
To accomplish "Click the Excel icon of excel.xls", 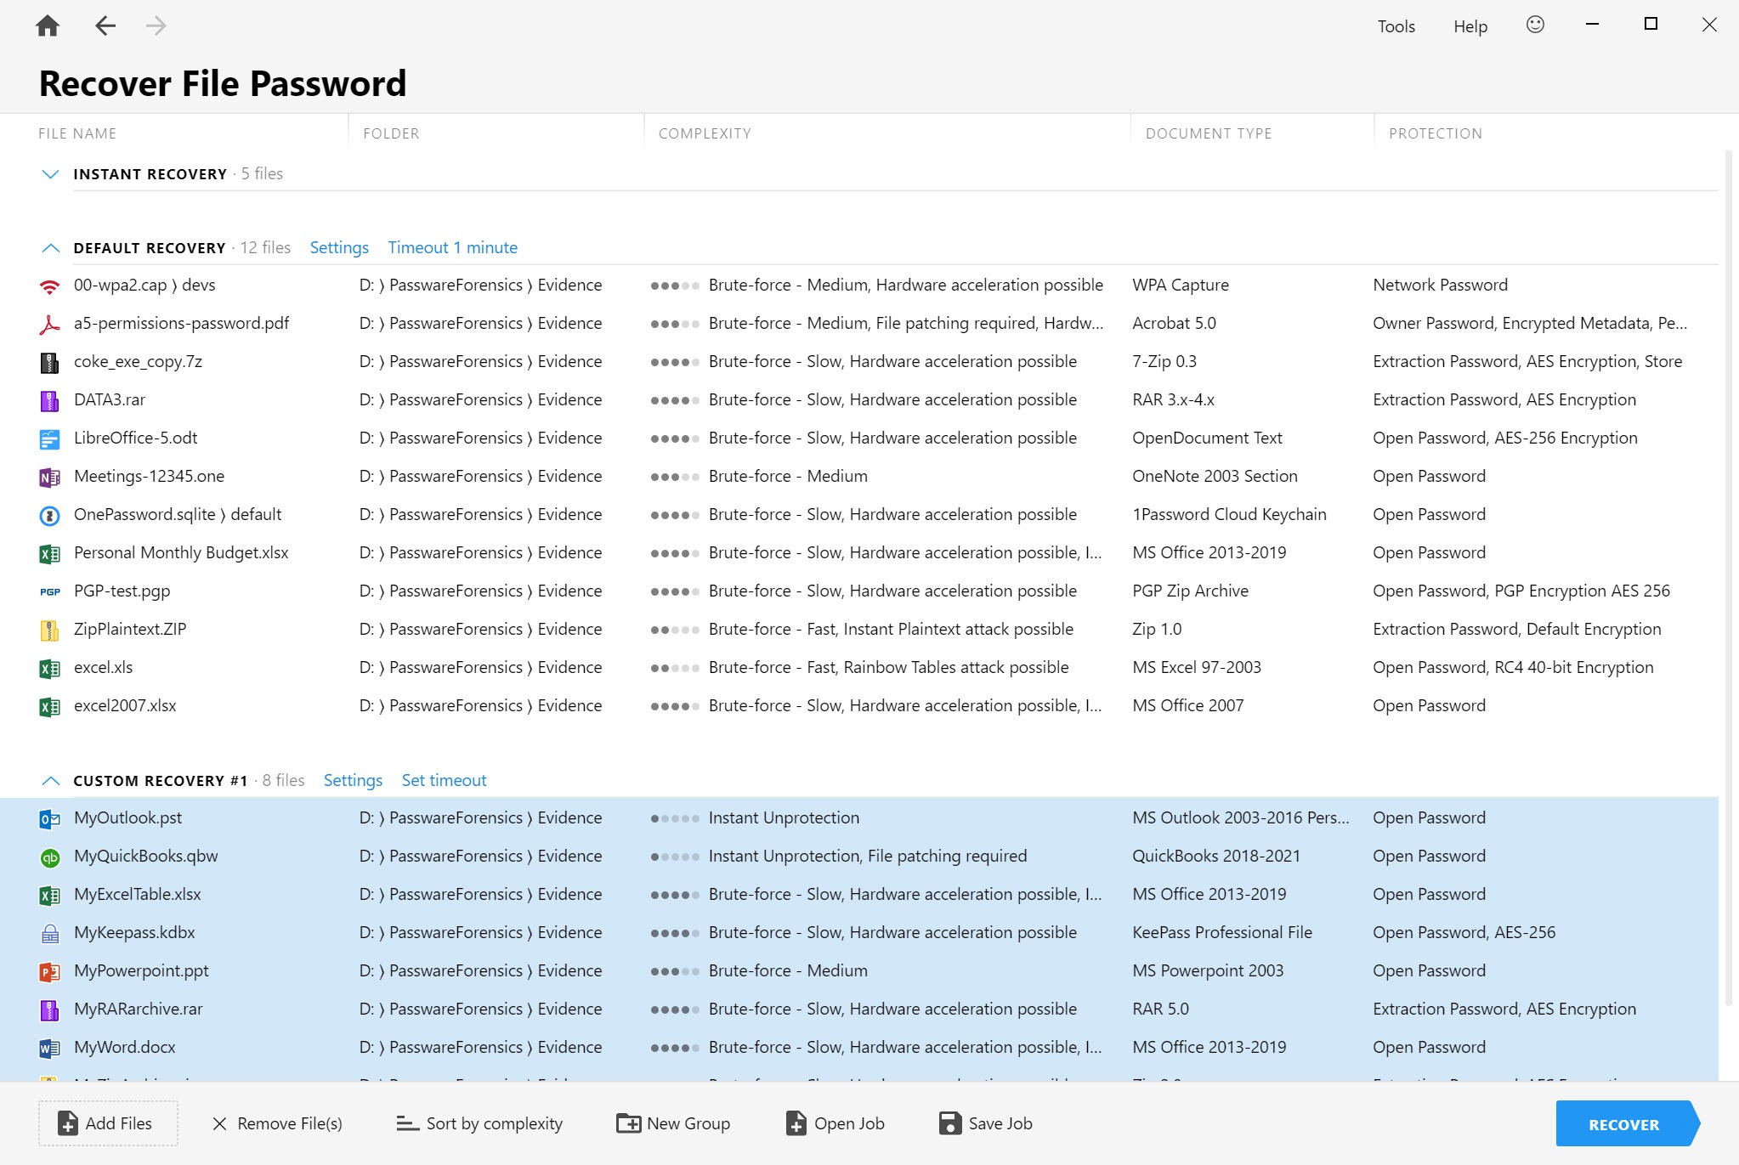I will tap(50, 669).
